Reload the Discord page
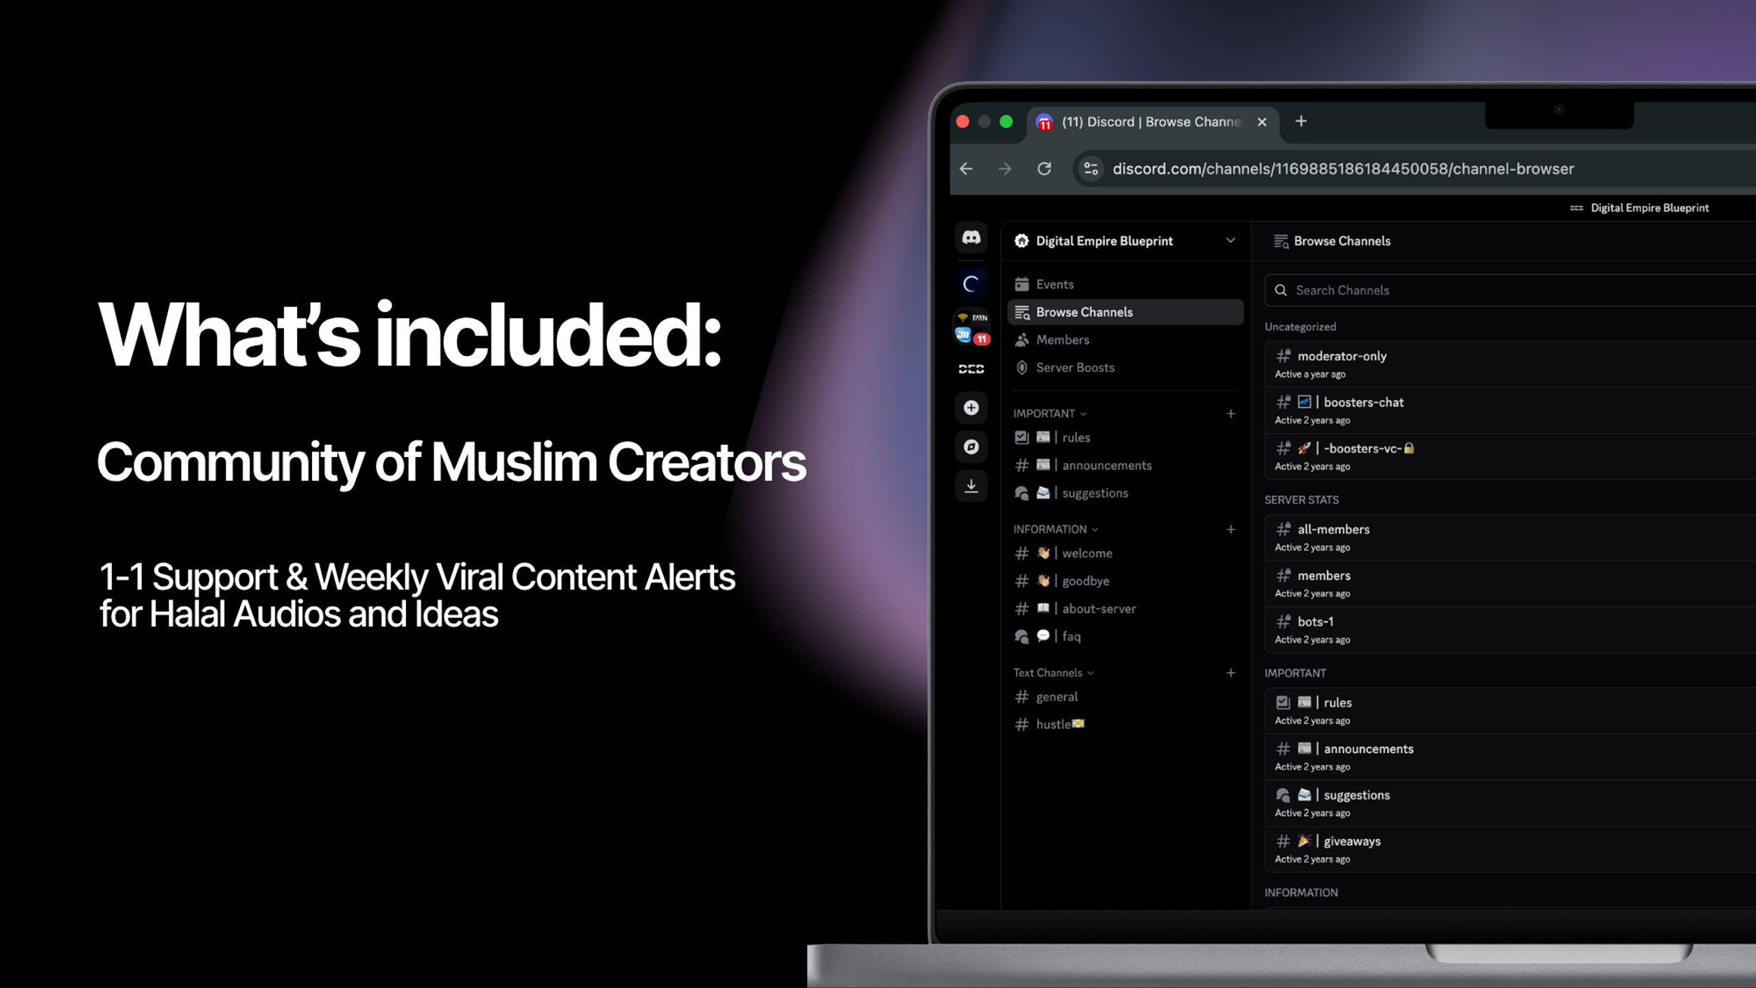The width and height of the screenshot is (1756, 988). tap(1044, 169)
